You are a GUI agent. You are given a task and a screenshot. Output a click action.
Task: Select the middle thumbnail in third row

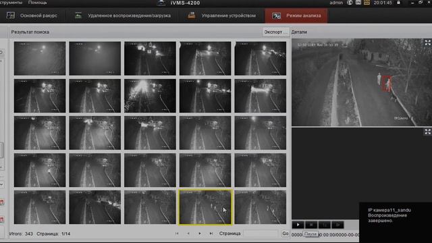(150, 133)
